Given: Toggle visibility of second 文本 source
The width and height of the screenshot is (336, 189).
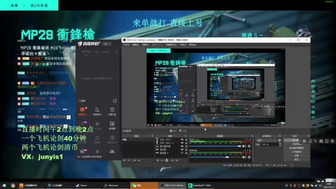Looking at the screenshot, I should pyautogui.click(x=182, y=143).
